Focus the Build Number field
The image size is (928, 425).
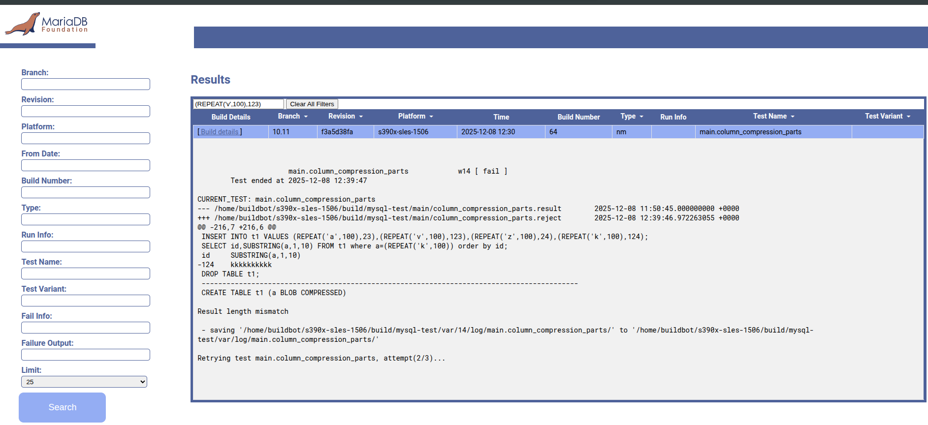click(x=86, y=192)
